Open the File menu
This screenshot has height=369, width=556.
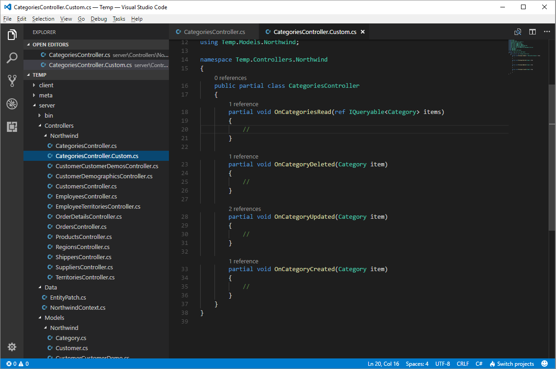pyautogui.click(x=7, y=19)
